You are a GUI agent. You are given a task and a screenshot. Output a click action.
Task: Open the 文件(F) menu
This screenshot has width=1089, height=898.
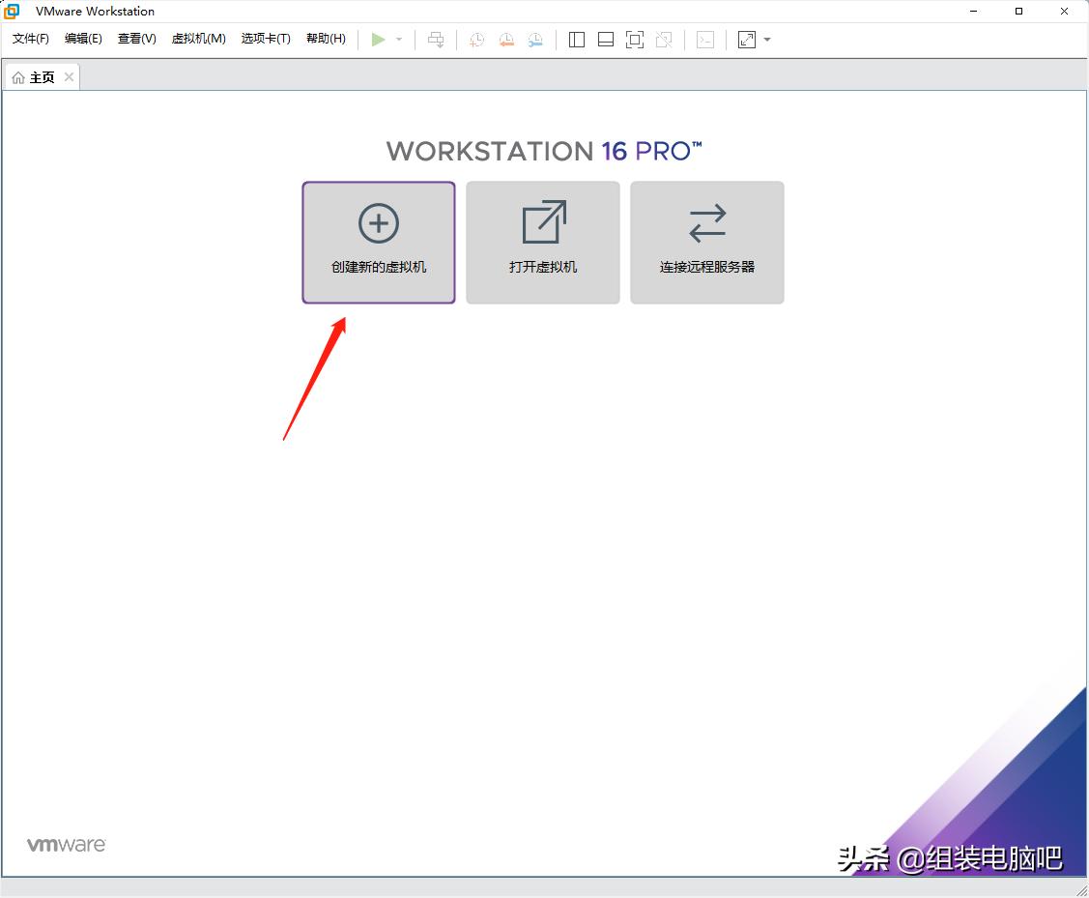[x=31, y=39]
